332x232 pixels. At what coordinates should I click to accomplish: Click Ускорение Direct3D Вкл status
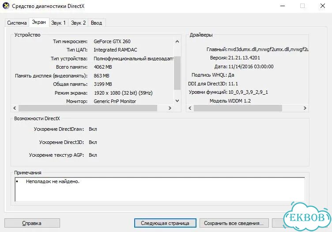click(x=93, y=143)
